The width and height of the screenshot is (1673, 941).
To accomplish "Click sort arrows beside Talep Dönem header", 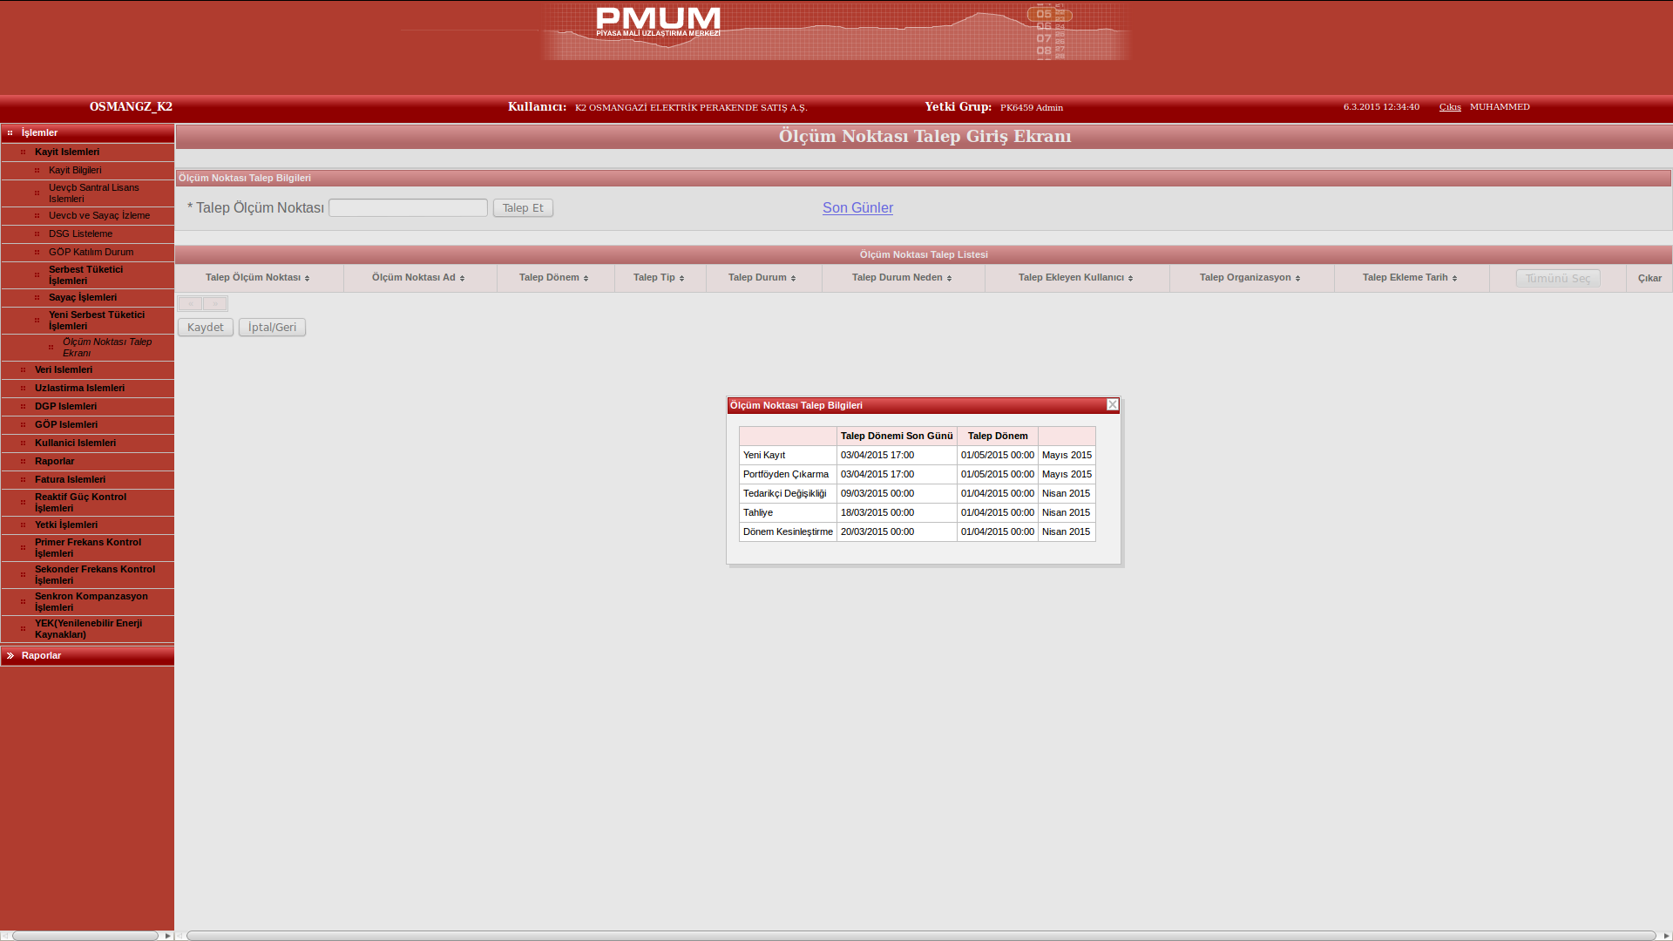I will 586,279.
